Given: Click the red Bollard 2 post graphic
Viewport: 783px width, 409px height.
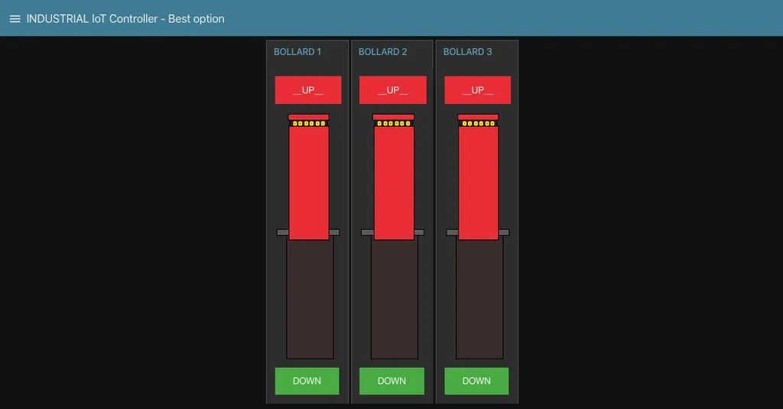Looking at the screenshot, I should pos(394,182).
